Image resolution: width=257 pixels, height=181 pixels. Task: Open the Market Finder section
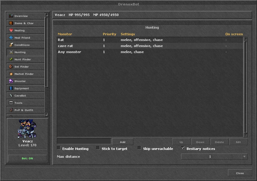tap(26, 74)
